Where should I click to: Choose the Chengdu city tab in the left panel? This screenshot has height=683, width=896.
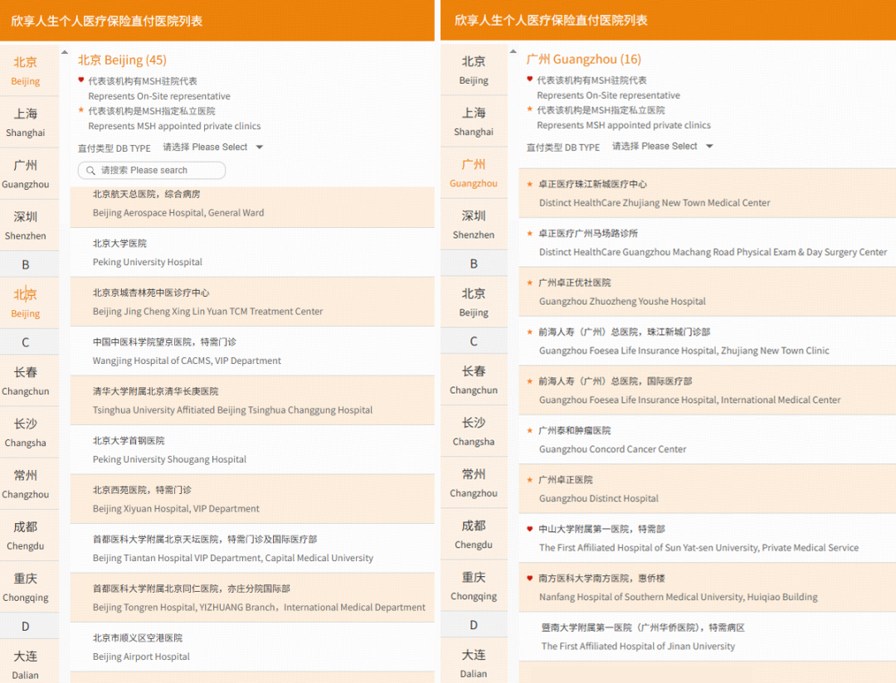26,535
